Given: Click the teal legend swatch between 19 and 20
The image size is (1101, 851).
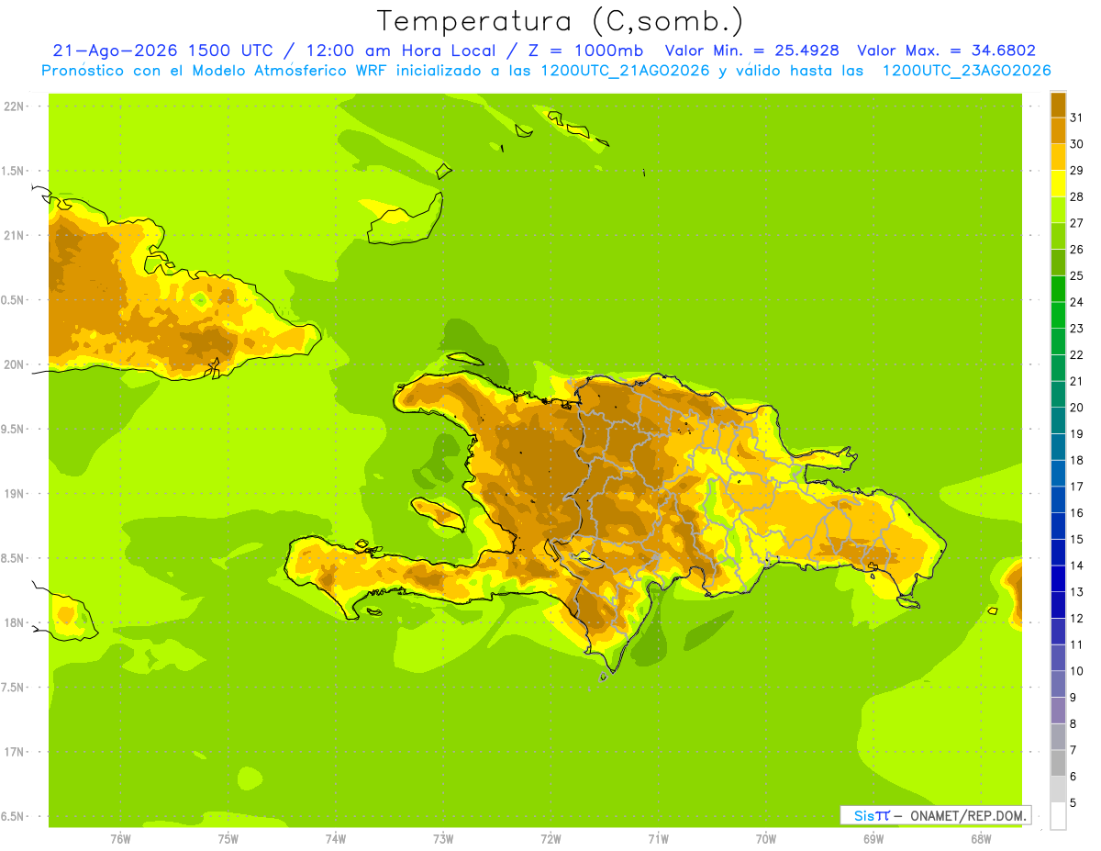Looking at the screenshot, I should (x=1058, y=420).
